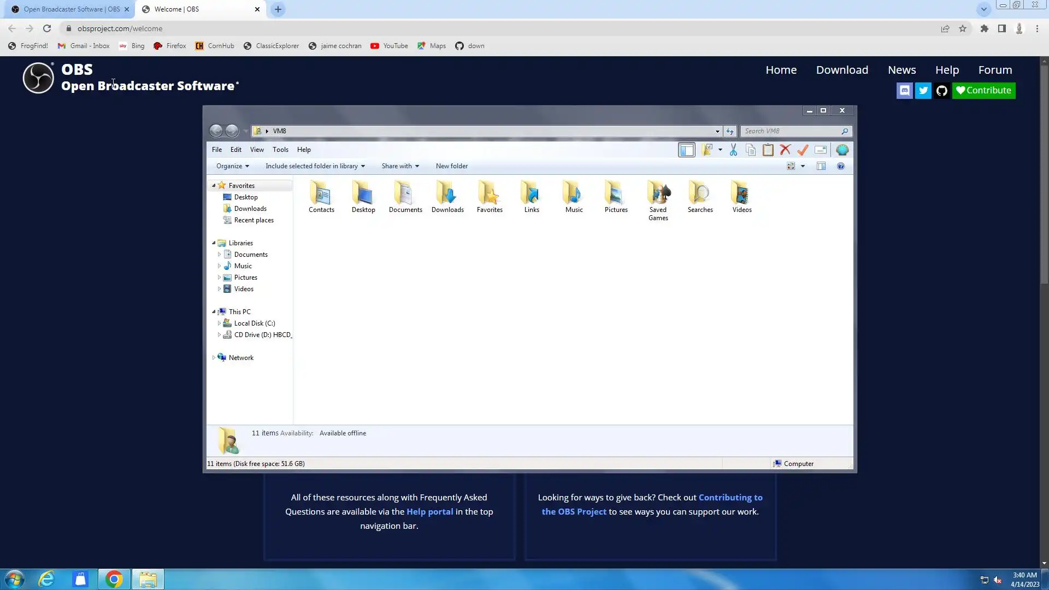Expand the Network tree node
The width and height of the screenshot is (1049, 590).
coord(214,358)
